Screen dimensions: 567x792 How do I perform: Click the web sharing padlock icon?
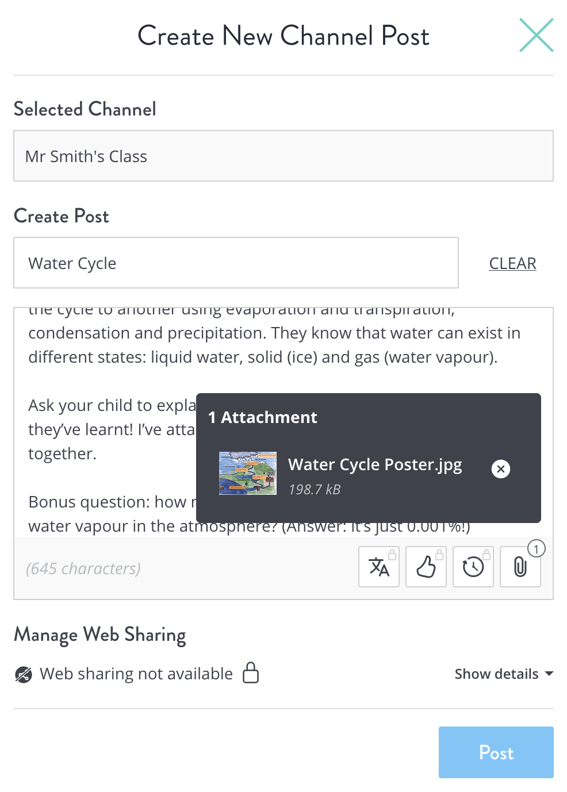point(251,672)
